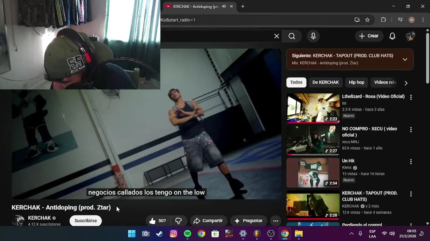Open options for NO COMPRO - XECU video
Viewport: 430px width, 241px height.
pos(411,130)
